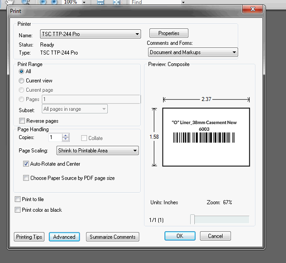
Task: Select the Hand tool in toolbar
Action: coord(9,2)
